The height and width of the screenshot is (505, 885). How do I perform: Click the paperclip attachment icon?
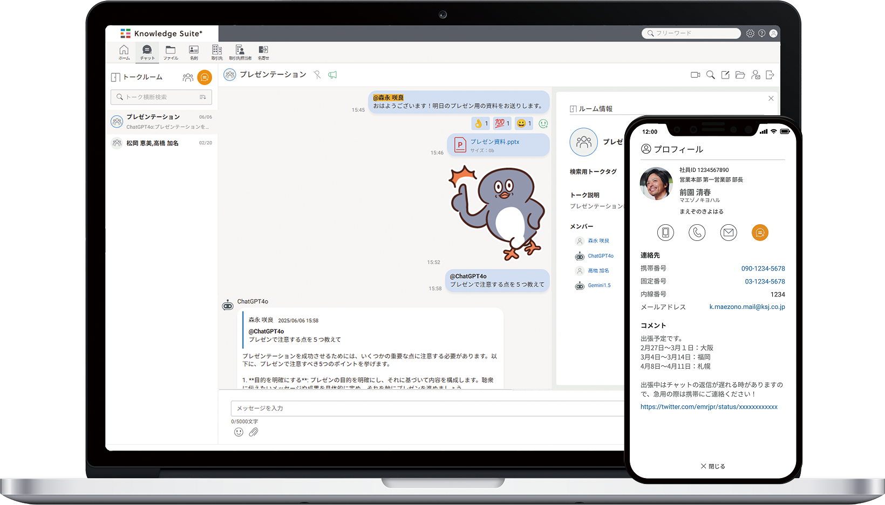pyautogui.click(x=254, y=432)
